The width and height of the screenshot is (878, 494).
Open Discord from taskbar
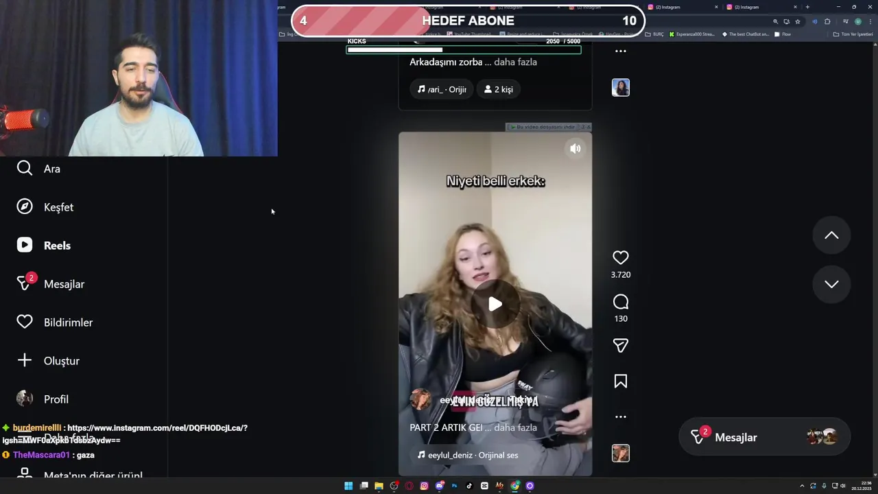pos(439,486)
